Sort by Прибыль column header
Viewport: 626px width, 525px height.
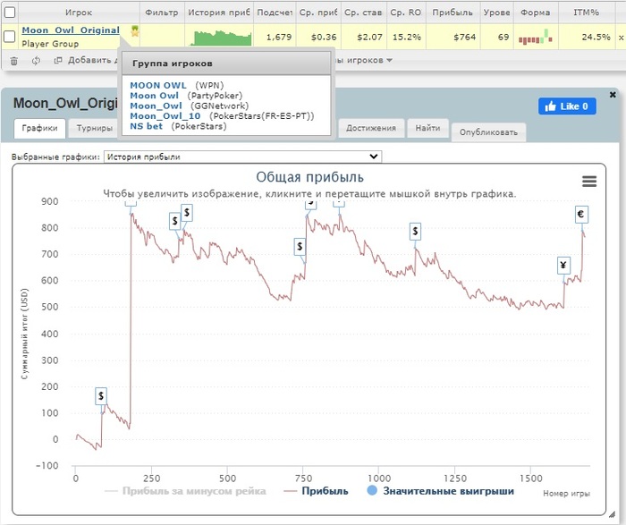click(453, 13)
